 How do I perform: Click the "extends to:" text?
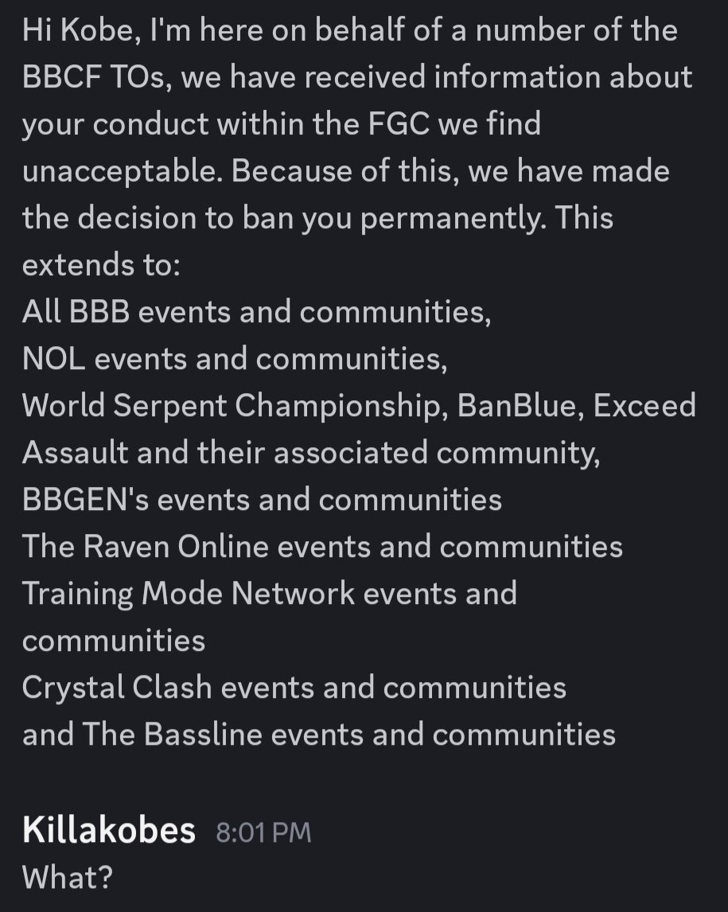coord(101,265)
